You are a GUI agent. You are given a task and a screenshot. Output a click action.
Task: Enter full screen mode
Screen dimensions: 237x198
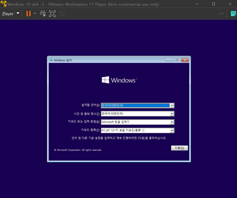click(52, 14)
